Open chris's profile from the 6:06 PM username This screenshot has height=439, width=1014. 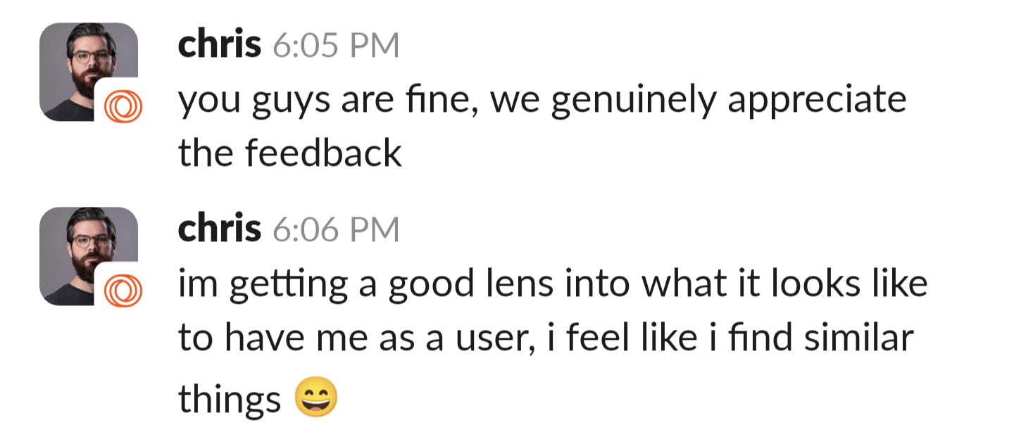219,230
